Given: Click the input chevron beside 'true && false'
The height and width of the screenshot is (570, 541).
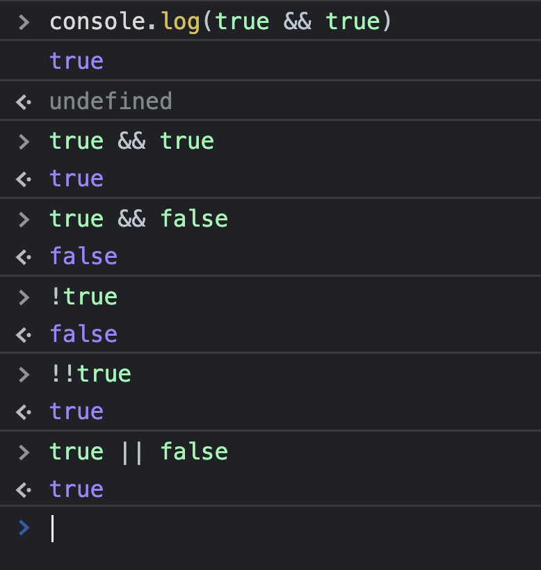Looking at the screenshot, I should pyautogui.click(x=24, y=219).
